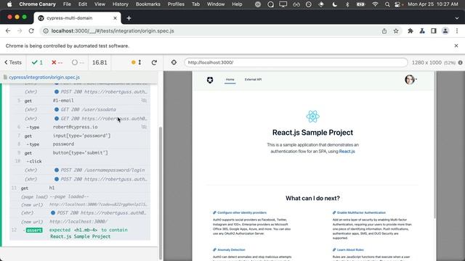Go back in browser history
Image resolution: width=465 pixels, height=261 pixels.
click(x=8, y=30)
